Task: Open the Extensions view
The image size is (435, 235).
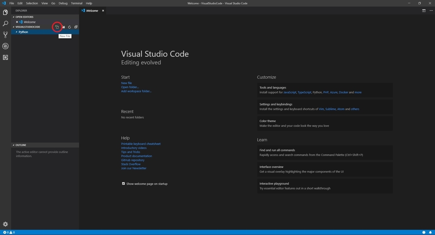Action: (5, 57)
